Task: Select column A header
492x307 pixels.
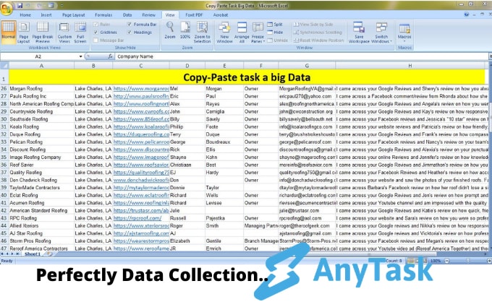Action: pyautogui.click(x=41, y=66)
